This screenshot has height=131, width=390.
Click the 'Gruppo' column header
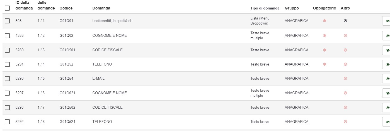pos(292,8)
